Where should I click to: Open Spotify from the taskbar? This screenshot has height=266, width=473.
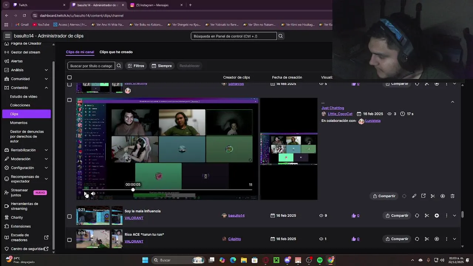(320, 260)
